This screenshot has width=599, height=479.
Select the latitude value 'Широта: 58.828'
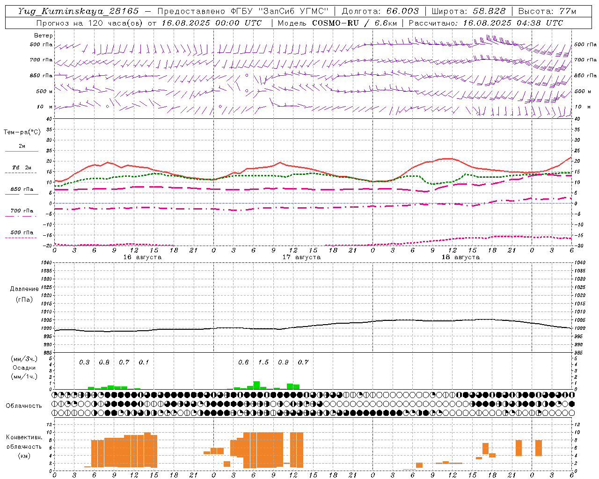click(468, 11)
